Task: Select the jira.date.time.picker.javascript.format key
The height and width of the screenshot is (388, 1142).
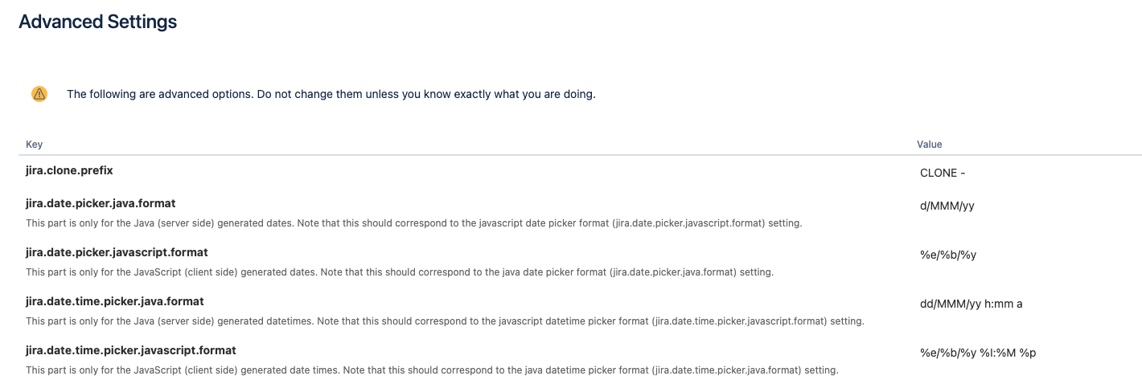Action: [x=131, y=350]
